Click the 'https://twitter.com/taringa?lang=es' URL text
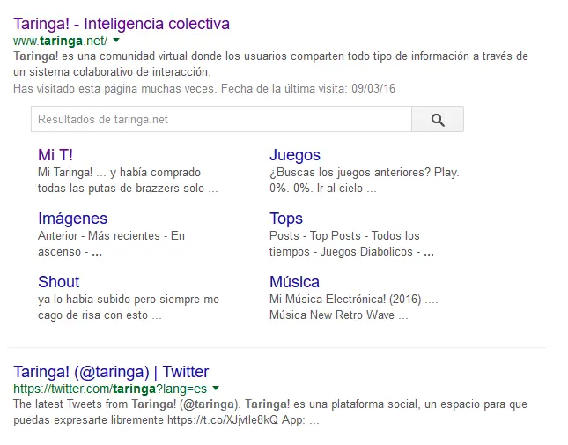568x445 pixels. 110,389
